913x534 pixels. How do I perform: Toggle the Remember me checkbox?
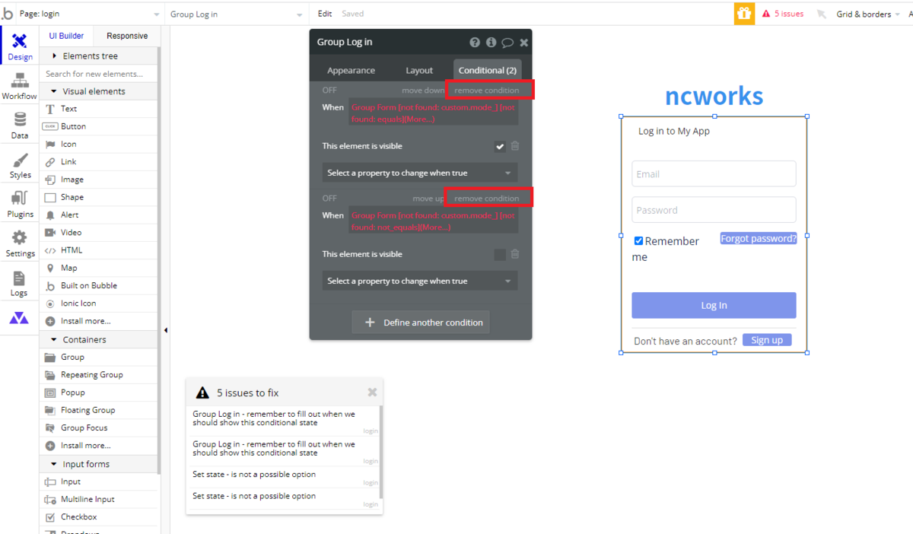coord(638,241)
